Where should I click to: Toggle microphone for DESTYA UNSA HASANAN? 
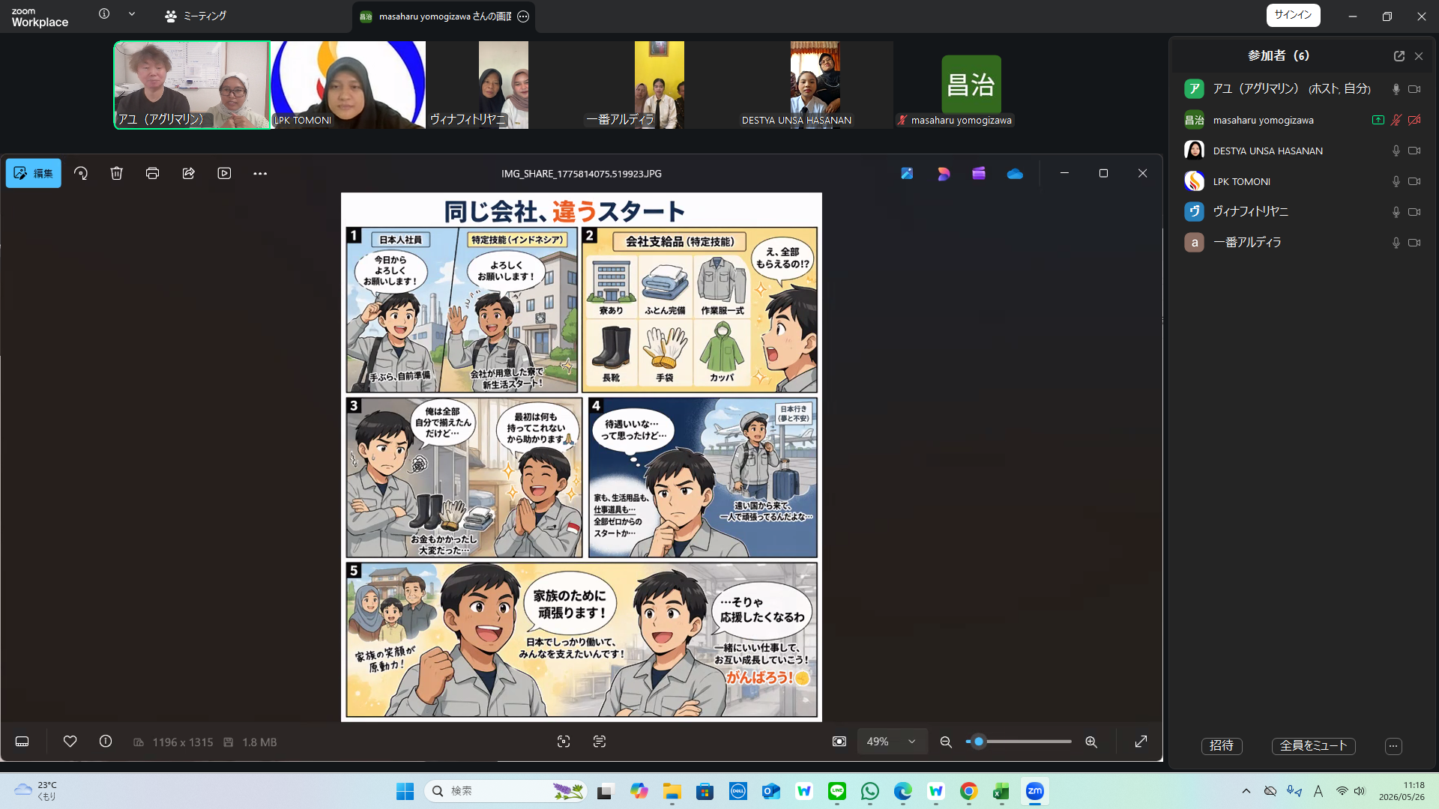1396,151
